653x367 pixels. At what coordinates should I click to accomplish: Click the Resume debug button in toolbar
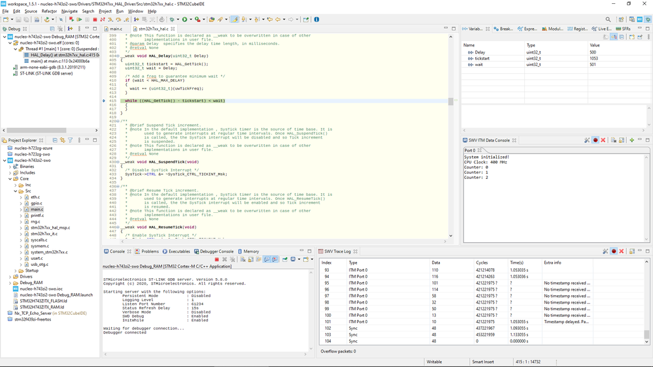point(79,20)
